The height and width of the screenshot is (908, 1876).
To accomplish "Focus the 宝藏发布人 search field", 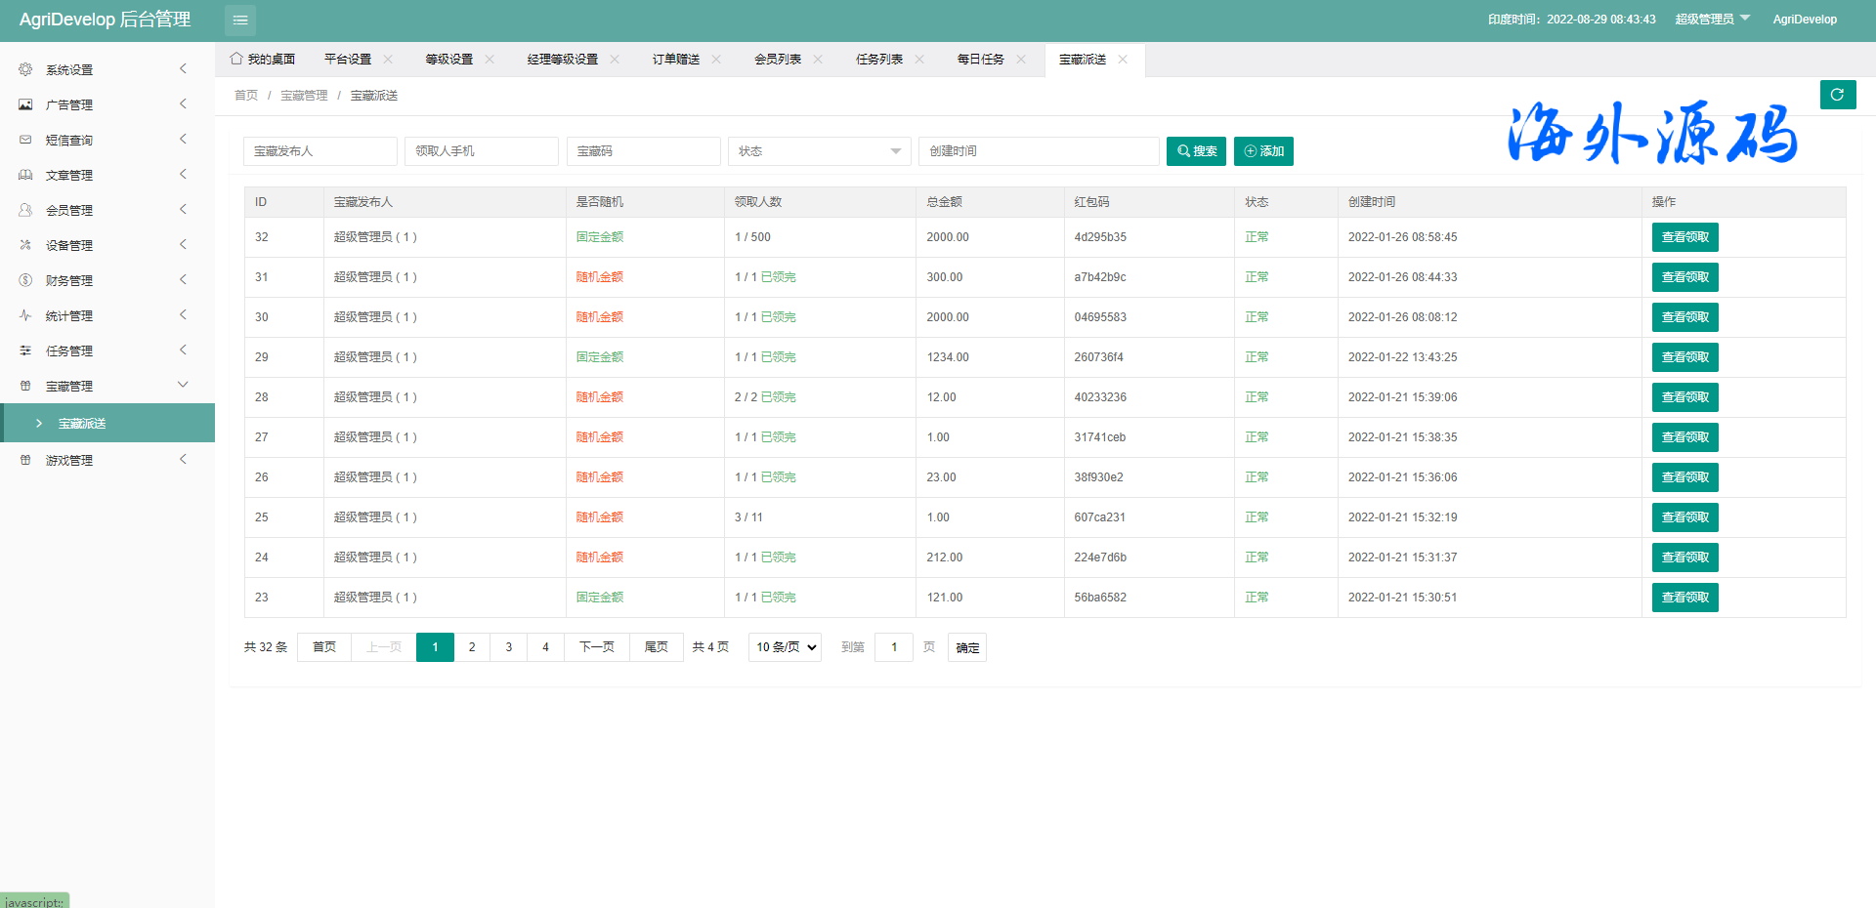I will click(x=320, y=151).
